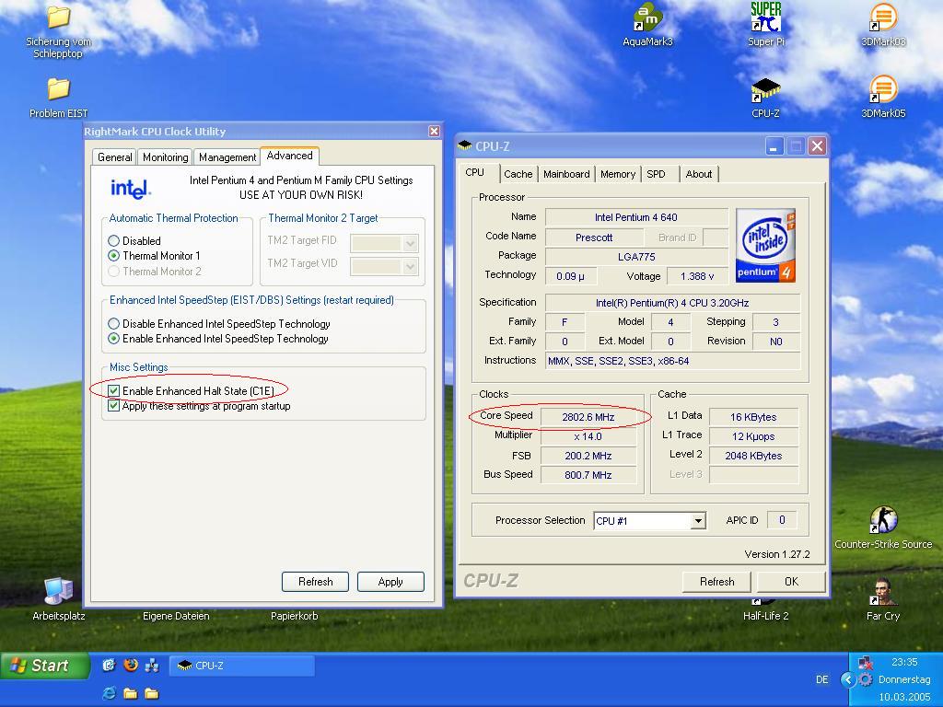Click the network connections quick launch icon
Screen dimensions: 943x707
coord(152,665)
